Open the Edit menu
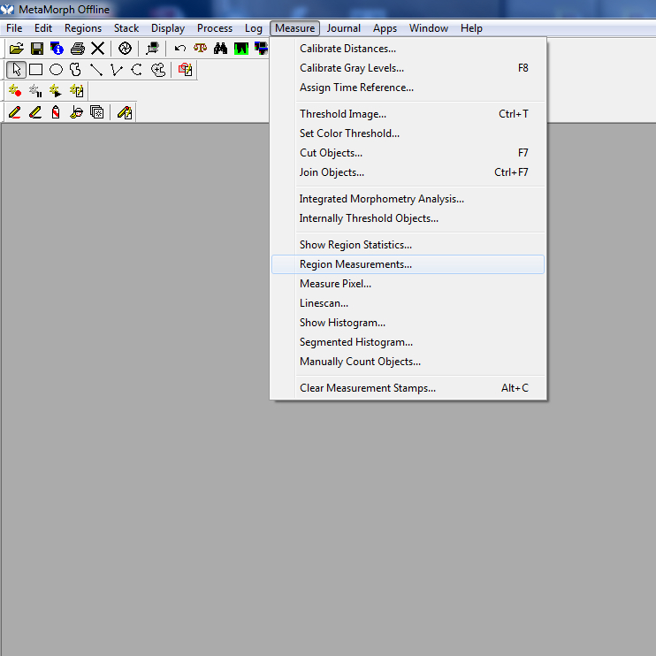The height and width of the screenshot is (656, 656). click(x=43, y=28)
